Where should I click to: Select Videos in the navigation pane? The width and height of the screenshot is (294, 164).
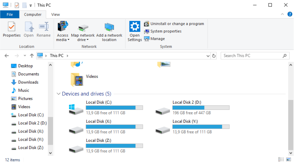tap(24, 107)
